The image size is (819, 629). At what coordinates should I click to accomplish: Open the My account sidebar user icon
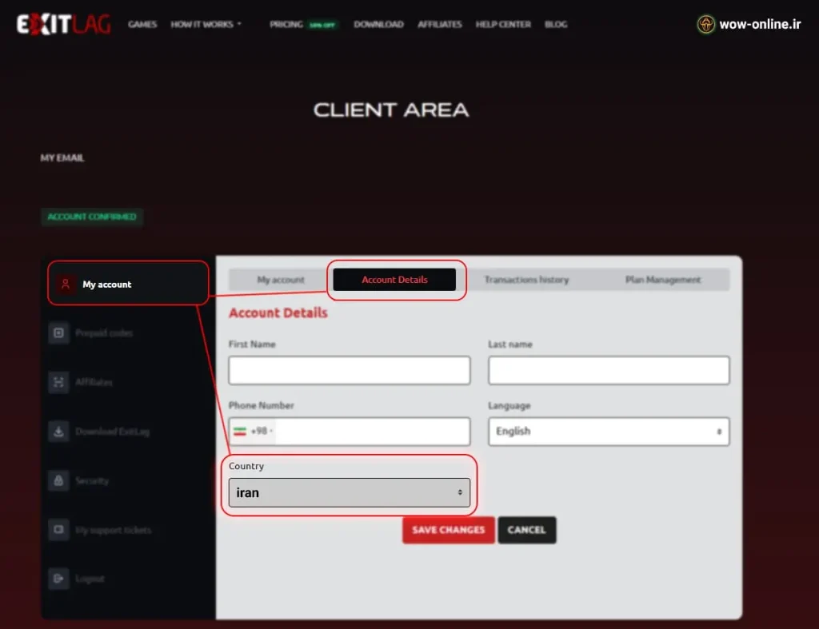tap(66, 285)
